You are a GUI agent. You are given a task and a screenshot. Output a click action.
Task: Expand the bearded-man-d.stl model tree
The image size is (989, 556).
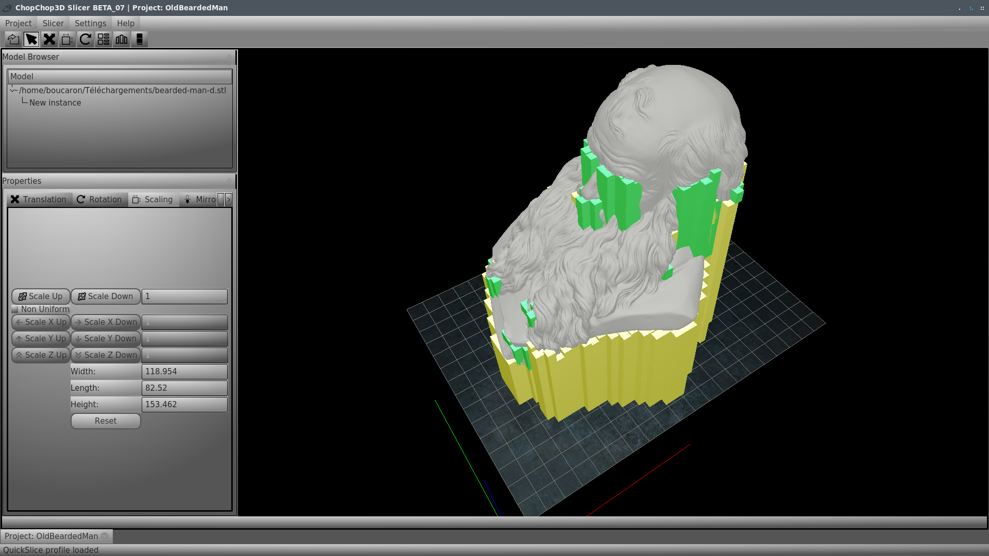(12, 90)
